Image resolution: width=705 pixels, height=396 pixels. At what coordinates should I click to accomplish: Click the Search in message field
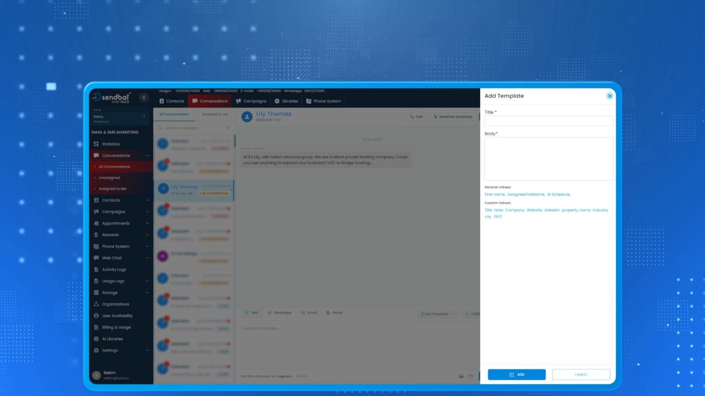pyautogui.click(x=191, y=128)
